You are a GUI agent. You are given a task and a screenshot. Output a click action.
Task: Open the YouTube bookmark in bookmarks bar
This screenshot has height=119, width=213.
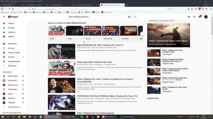tap(28, 12)
